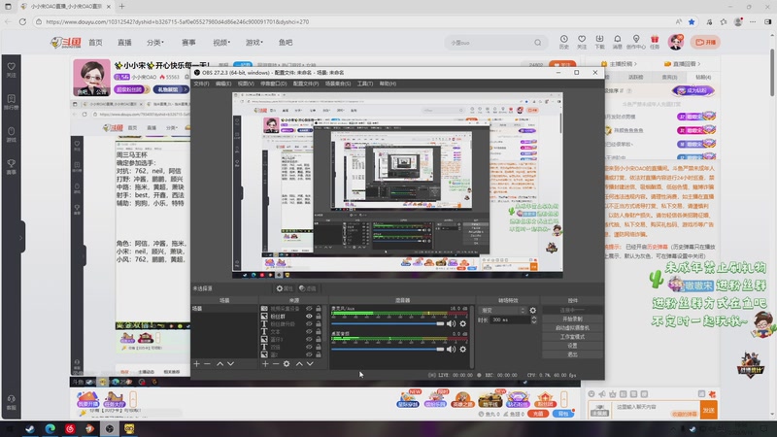Screen dimensions: 777x437
Task: Add a new scene with plus icon
Action: point(197,363)
